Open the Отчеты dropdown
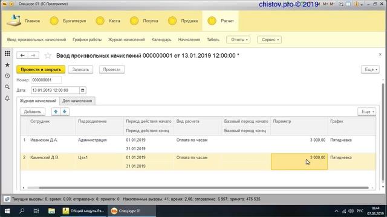Viewport: 387px width, 217px height. click(x=238, y=40)
